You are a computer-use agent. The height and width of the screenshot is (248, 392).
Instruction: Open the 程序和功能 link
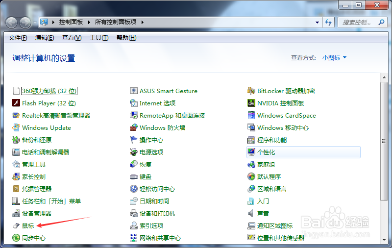(x=272, y=140)
